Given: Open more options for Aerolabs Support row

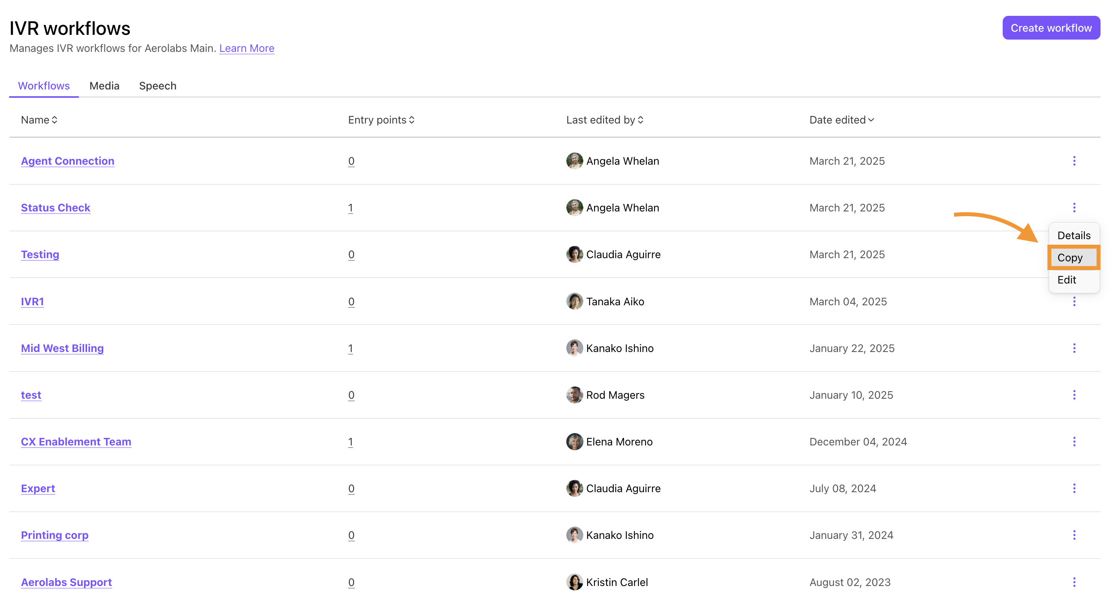Looking at the screenshot, I should click(x=1074, y=582).
